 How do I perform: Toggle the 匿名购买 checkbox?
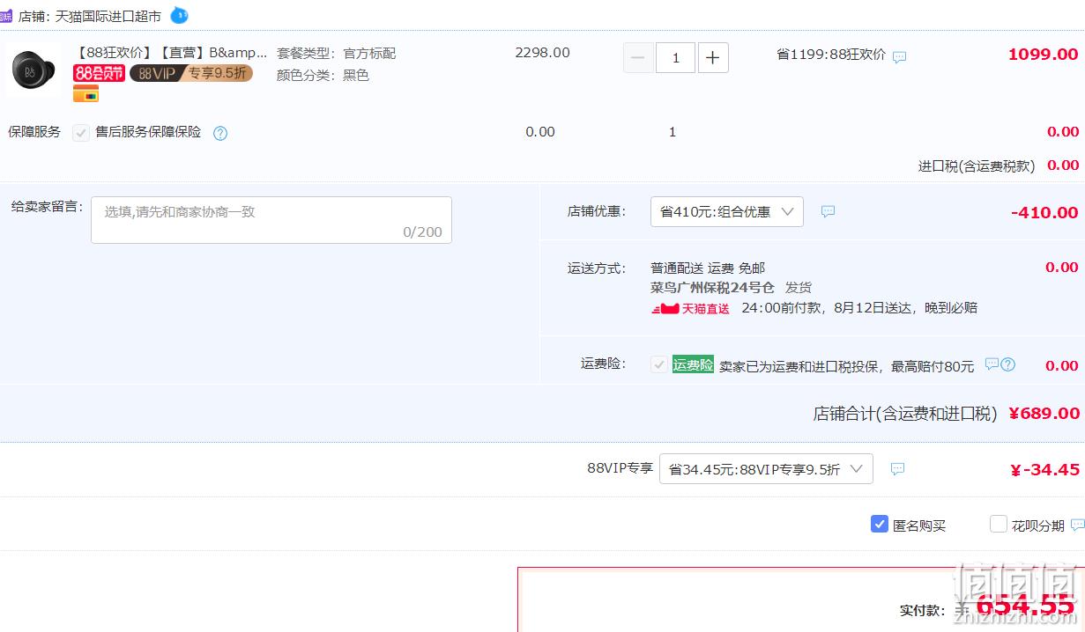879,524
